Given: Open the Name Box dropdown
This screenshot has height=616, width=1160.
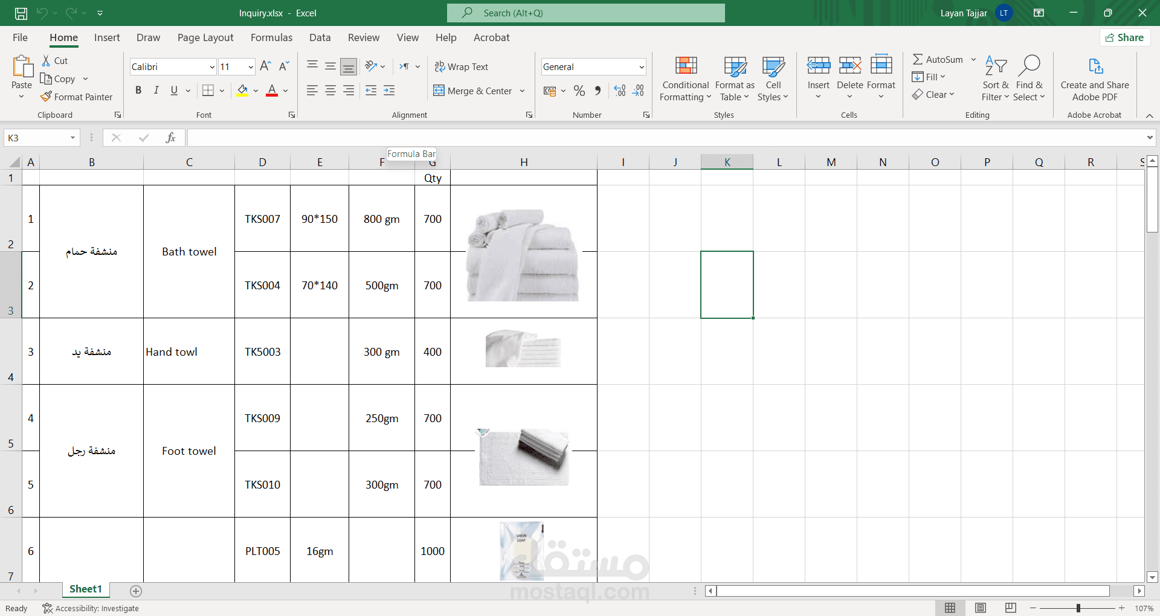Looking at the screenshot, I should [72, 138].
